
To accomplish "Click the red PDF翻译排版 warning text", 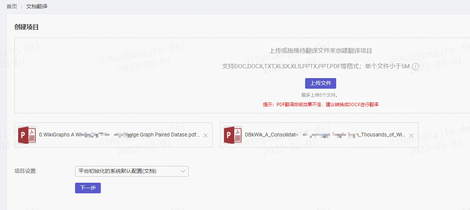I will [321, 104].
